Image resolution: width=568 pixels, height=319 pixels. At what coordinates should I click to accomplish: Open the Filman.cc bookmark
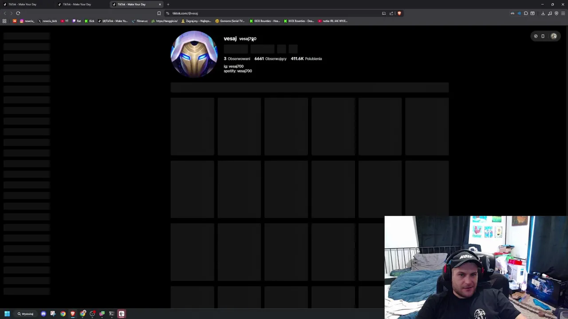point(139,21)
